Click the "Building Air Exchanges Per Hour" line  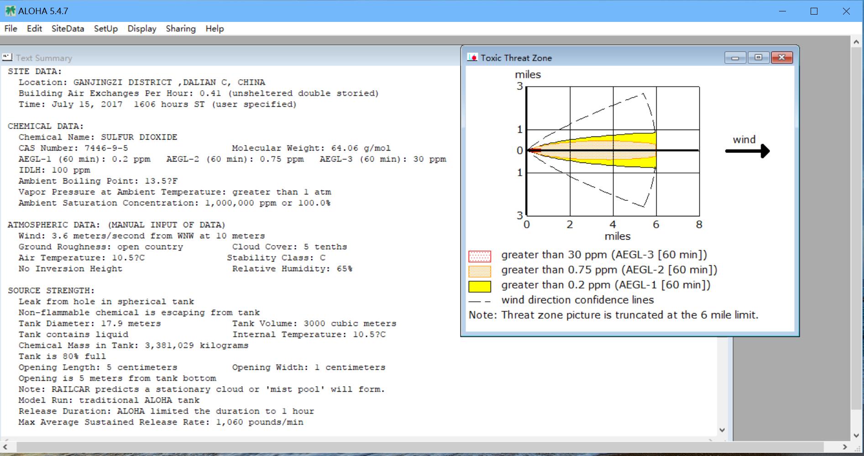coord(199,94)
